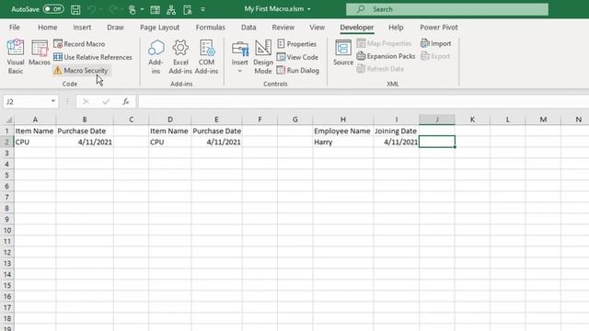The width and height of the screenshot is (589, 331).
Task: Open Excel Add-ins
Action: pos(180,56)
